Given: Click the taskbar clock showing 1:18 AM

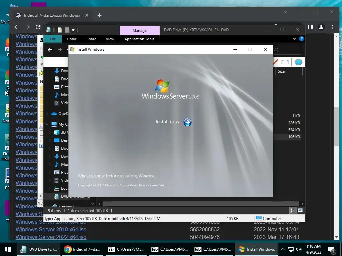Looking at the screenshot, I should (313, 249).
